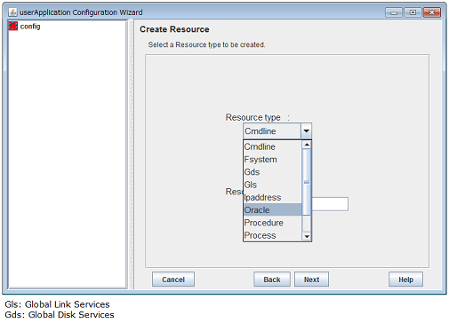Click the Cancel button
The height and width of the screenshot is (323, 449).
173,280
